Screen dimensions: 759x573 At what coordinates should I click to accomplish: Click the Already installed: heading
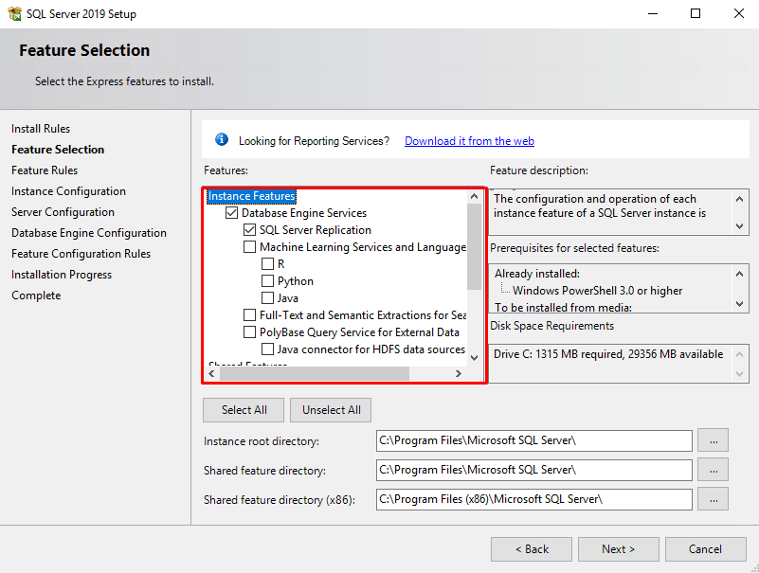pyautogui.click(x=537, y=274)
